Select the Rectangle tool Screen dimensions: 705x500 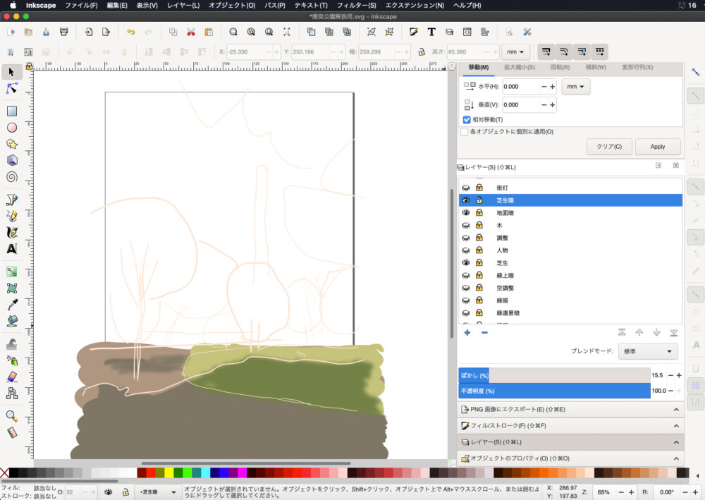12,111
